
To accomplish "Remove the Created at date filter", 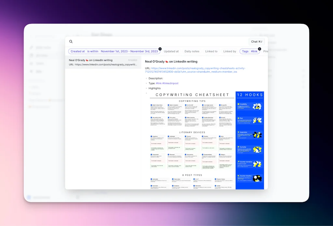I will [160, 49].
